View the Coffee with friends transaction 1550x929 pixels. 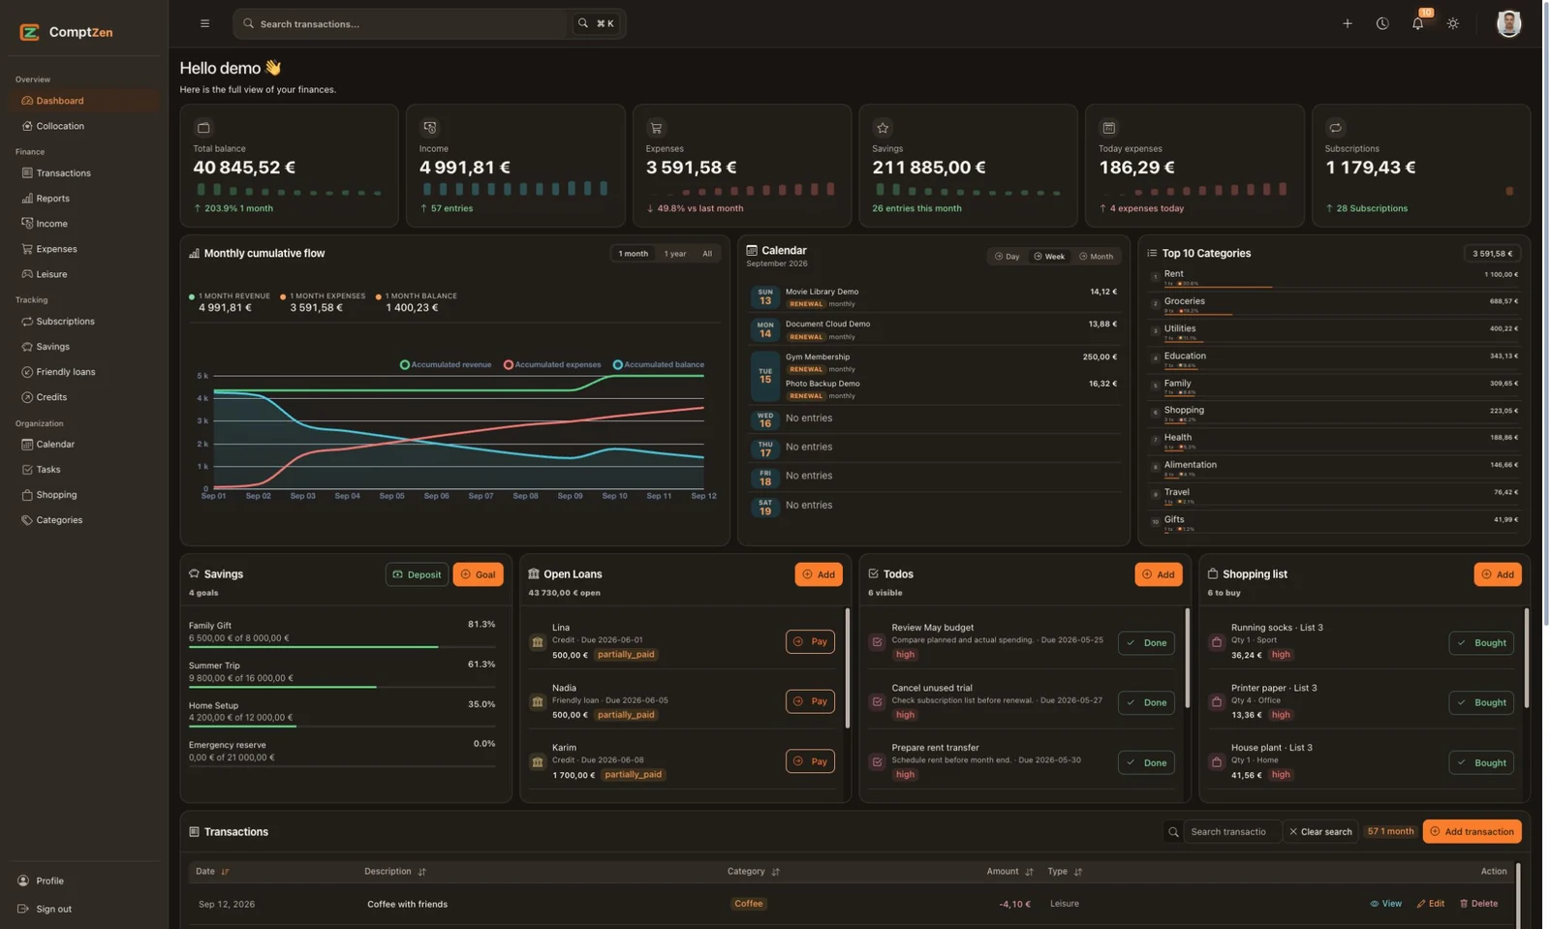pyautogui.click(x=1385, y=904)
